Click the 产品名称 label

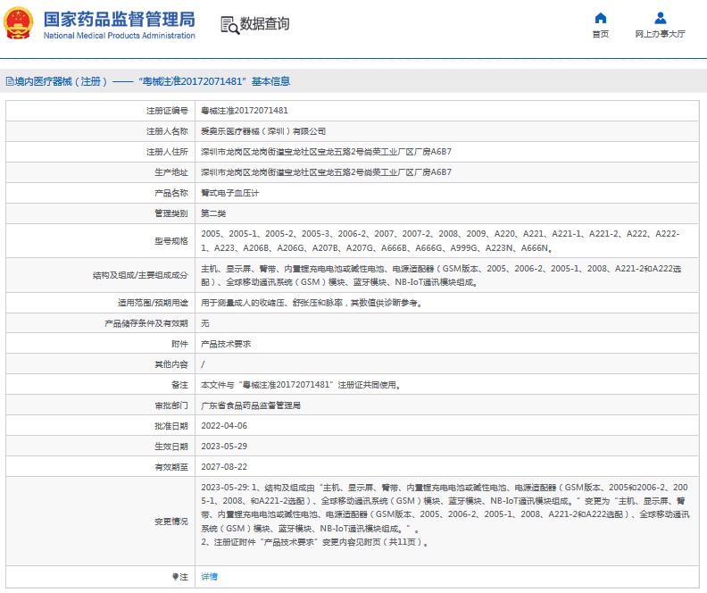coord(171,193)
